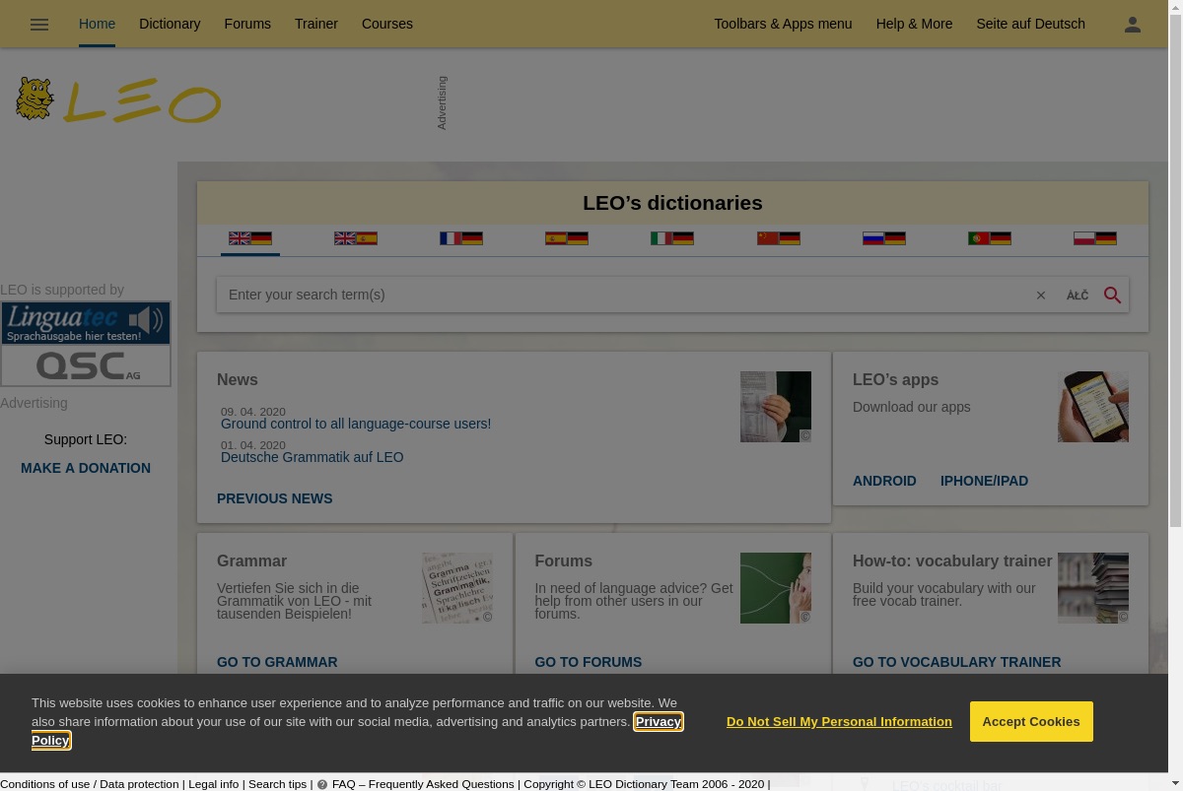Click the vocabulary trainer books thumbnail
1183x791 pixels.
1093,588
